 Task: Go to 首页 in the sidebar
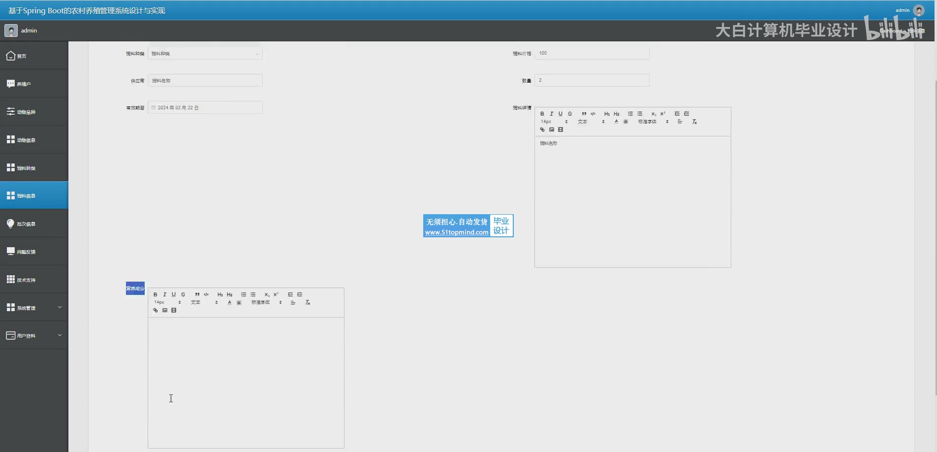(34, 56)
